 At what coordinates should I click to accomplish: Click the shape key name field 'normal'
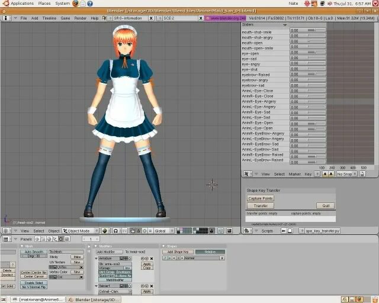[x=202, y=258]
